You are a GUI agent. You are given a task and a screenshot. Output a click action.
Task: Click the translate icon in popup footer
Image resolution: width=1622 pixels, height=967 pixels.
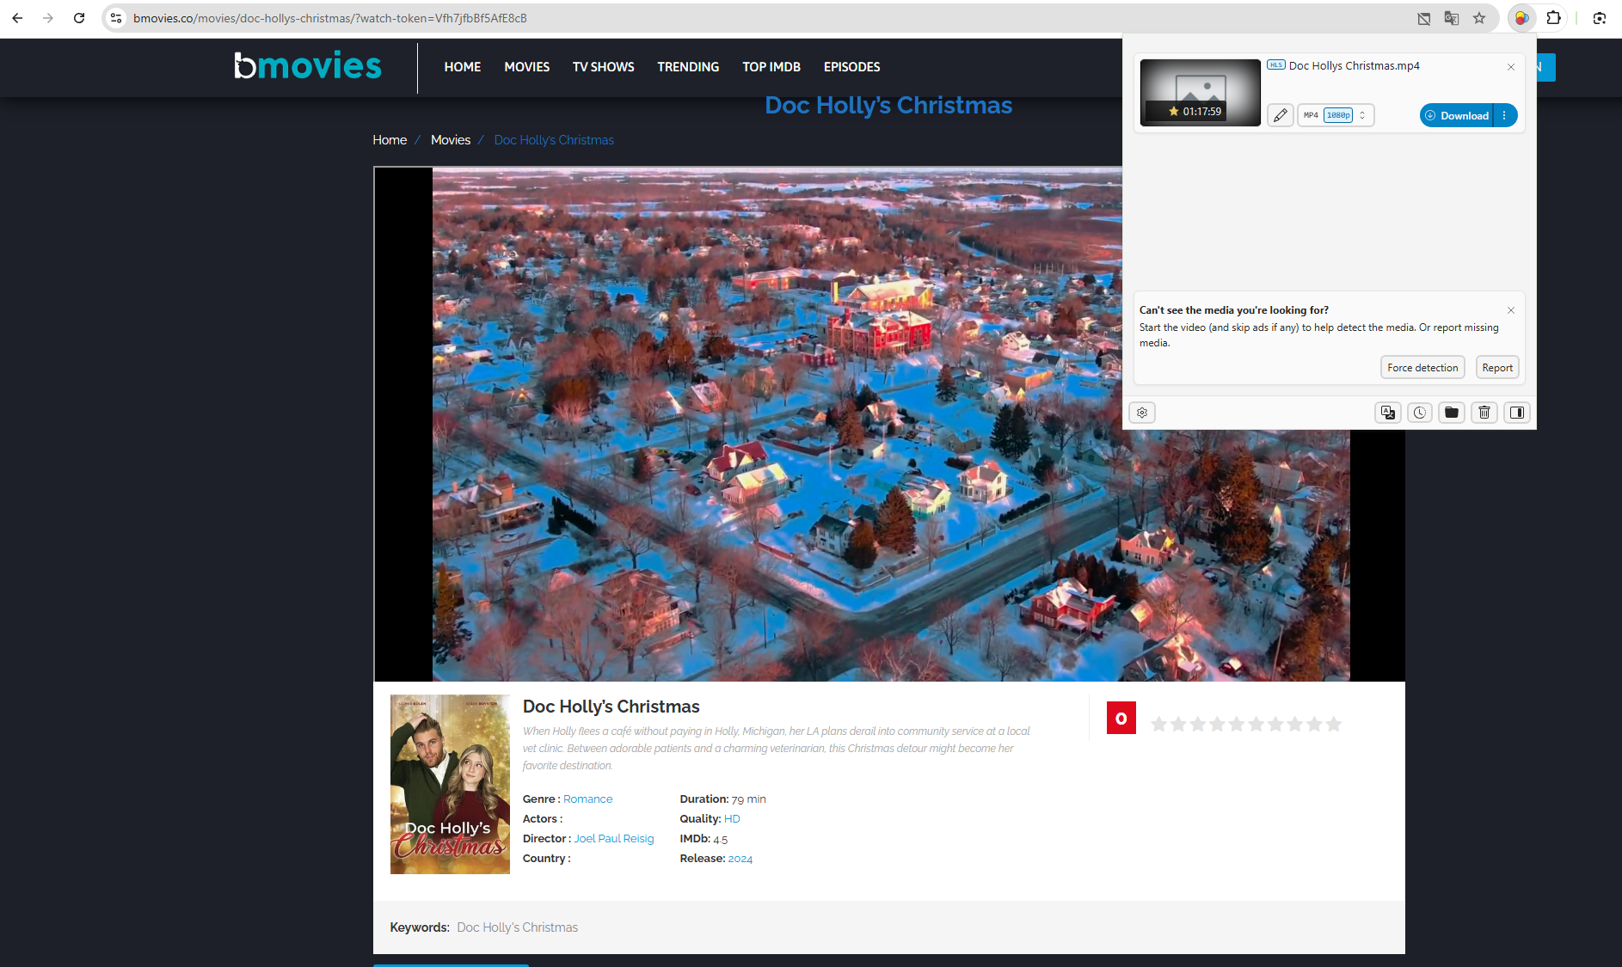[1387, 413]
